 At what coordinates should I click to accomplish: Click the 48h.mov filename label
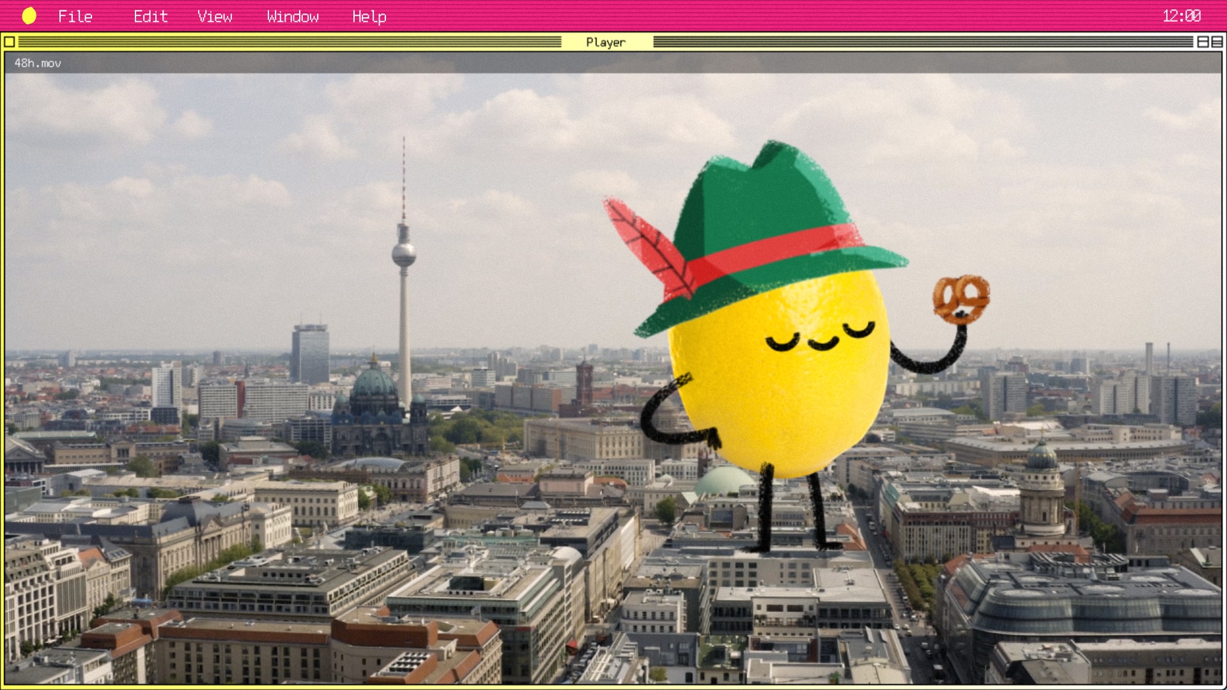click(x=38, y=63)
